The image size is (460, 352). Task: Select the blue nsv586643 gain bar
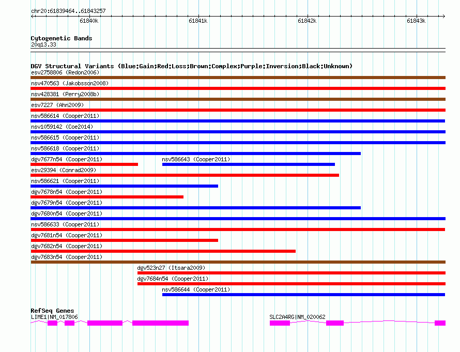[249, 164]
